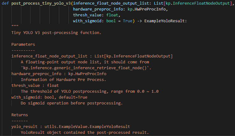Click utils.ExampleValue.ExampleYoloResult in docstring
The width and height of the screenshot is (235, 136).
click(87, 126)
